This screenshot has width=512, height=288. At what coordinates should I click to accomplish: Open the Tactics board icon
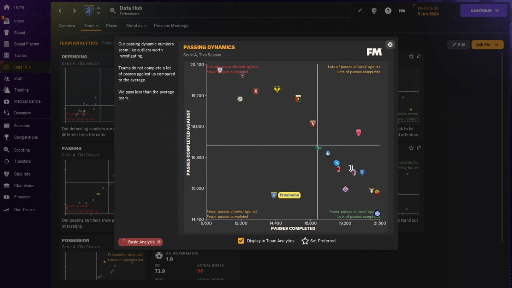click(6, 56)
